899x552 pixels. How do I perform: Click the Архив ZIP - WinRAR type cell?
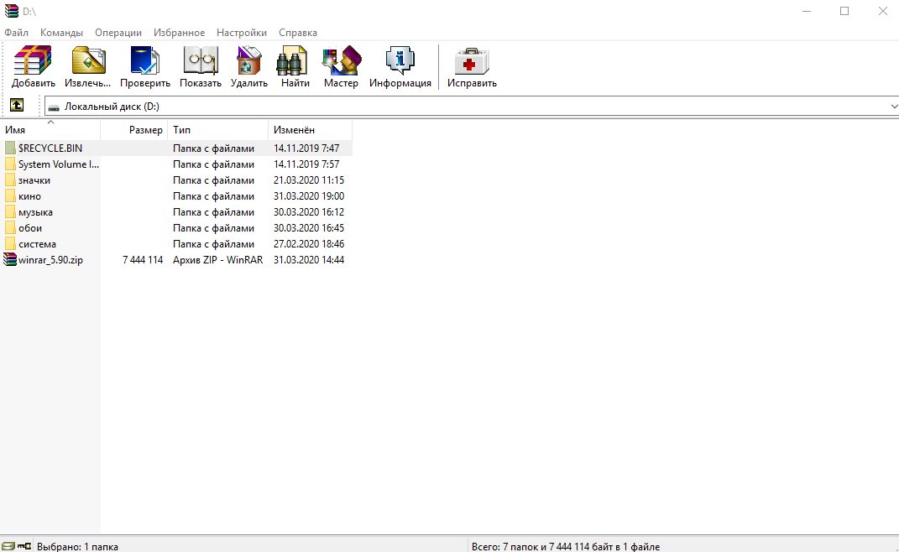click(218, 260)
